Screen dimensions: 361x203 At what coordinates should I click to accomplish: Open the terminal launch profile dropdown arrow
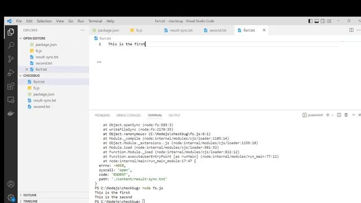[332, 115]
